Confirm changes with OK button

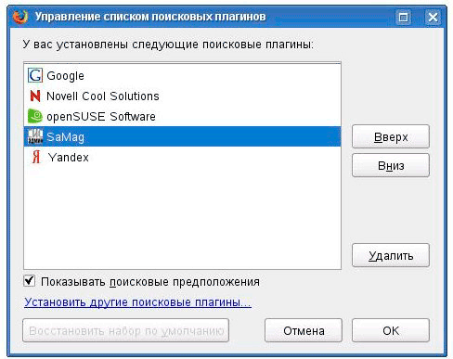[391, 330]
